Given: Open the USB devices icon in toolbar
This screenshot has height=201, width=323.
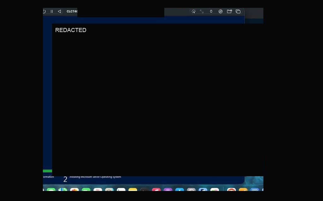Looking at the screenshot, I should tap(211, 12).
